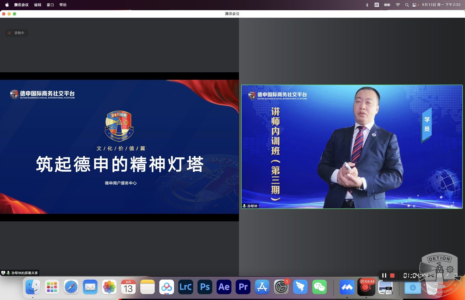Open Preview from the Dock
Image resolution: width=465 pixels, height=300 pixels.
tap(385, 287)
